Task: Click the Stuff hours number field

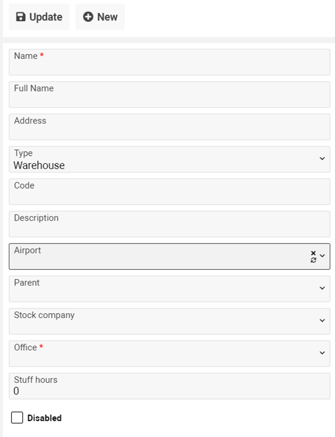Action: coord(169,390)
